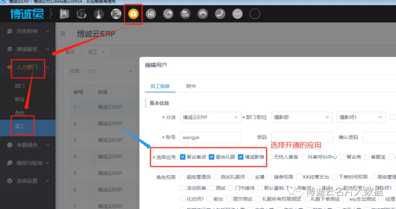The height and width of the screenshot is (209, 396).
Task: Open the database coins icon in top bar
Action: tap(185, 15)
